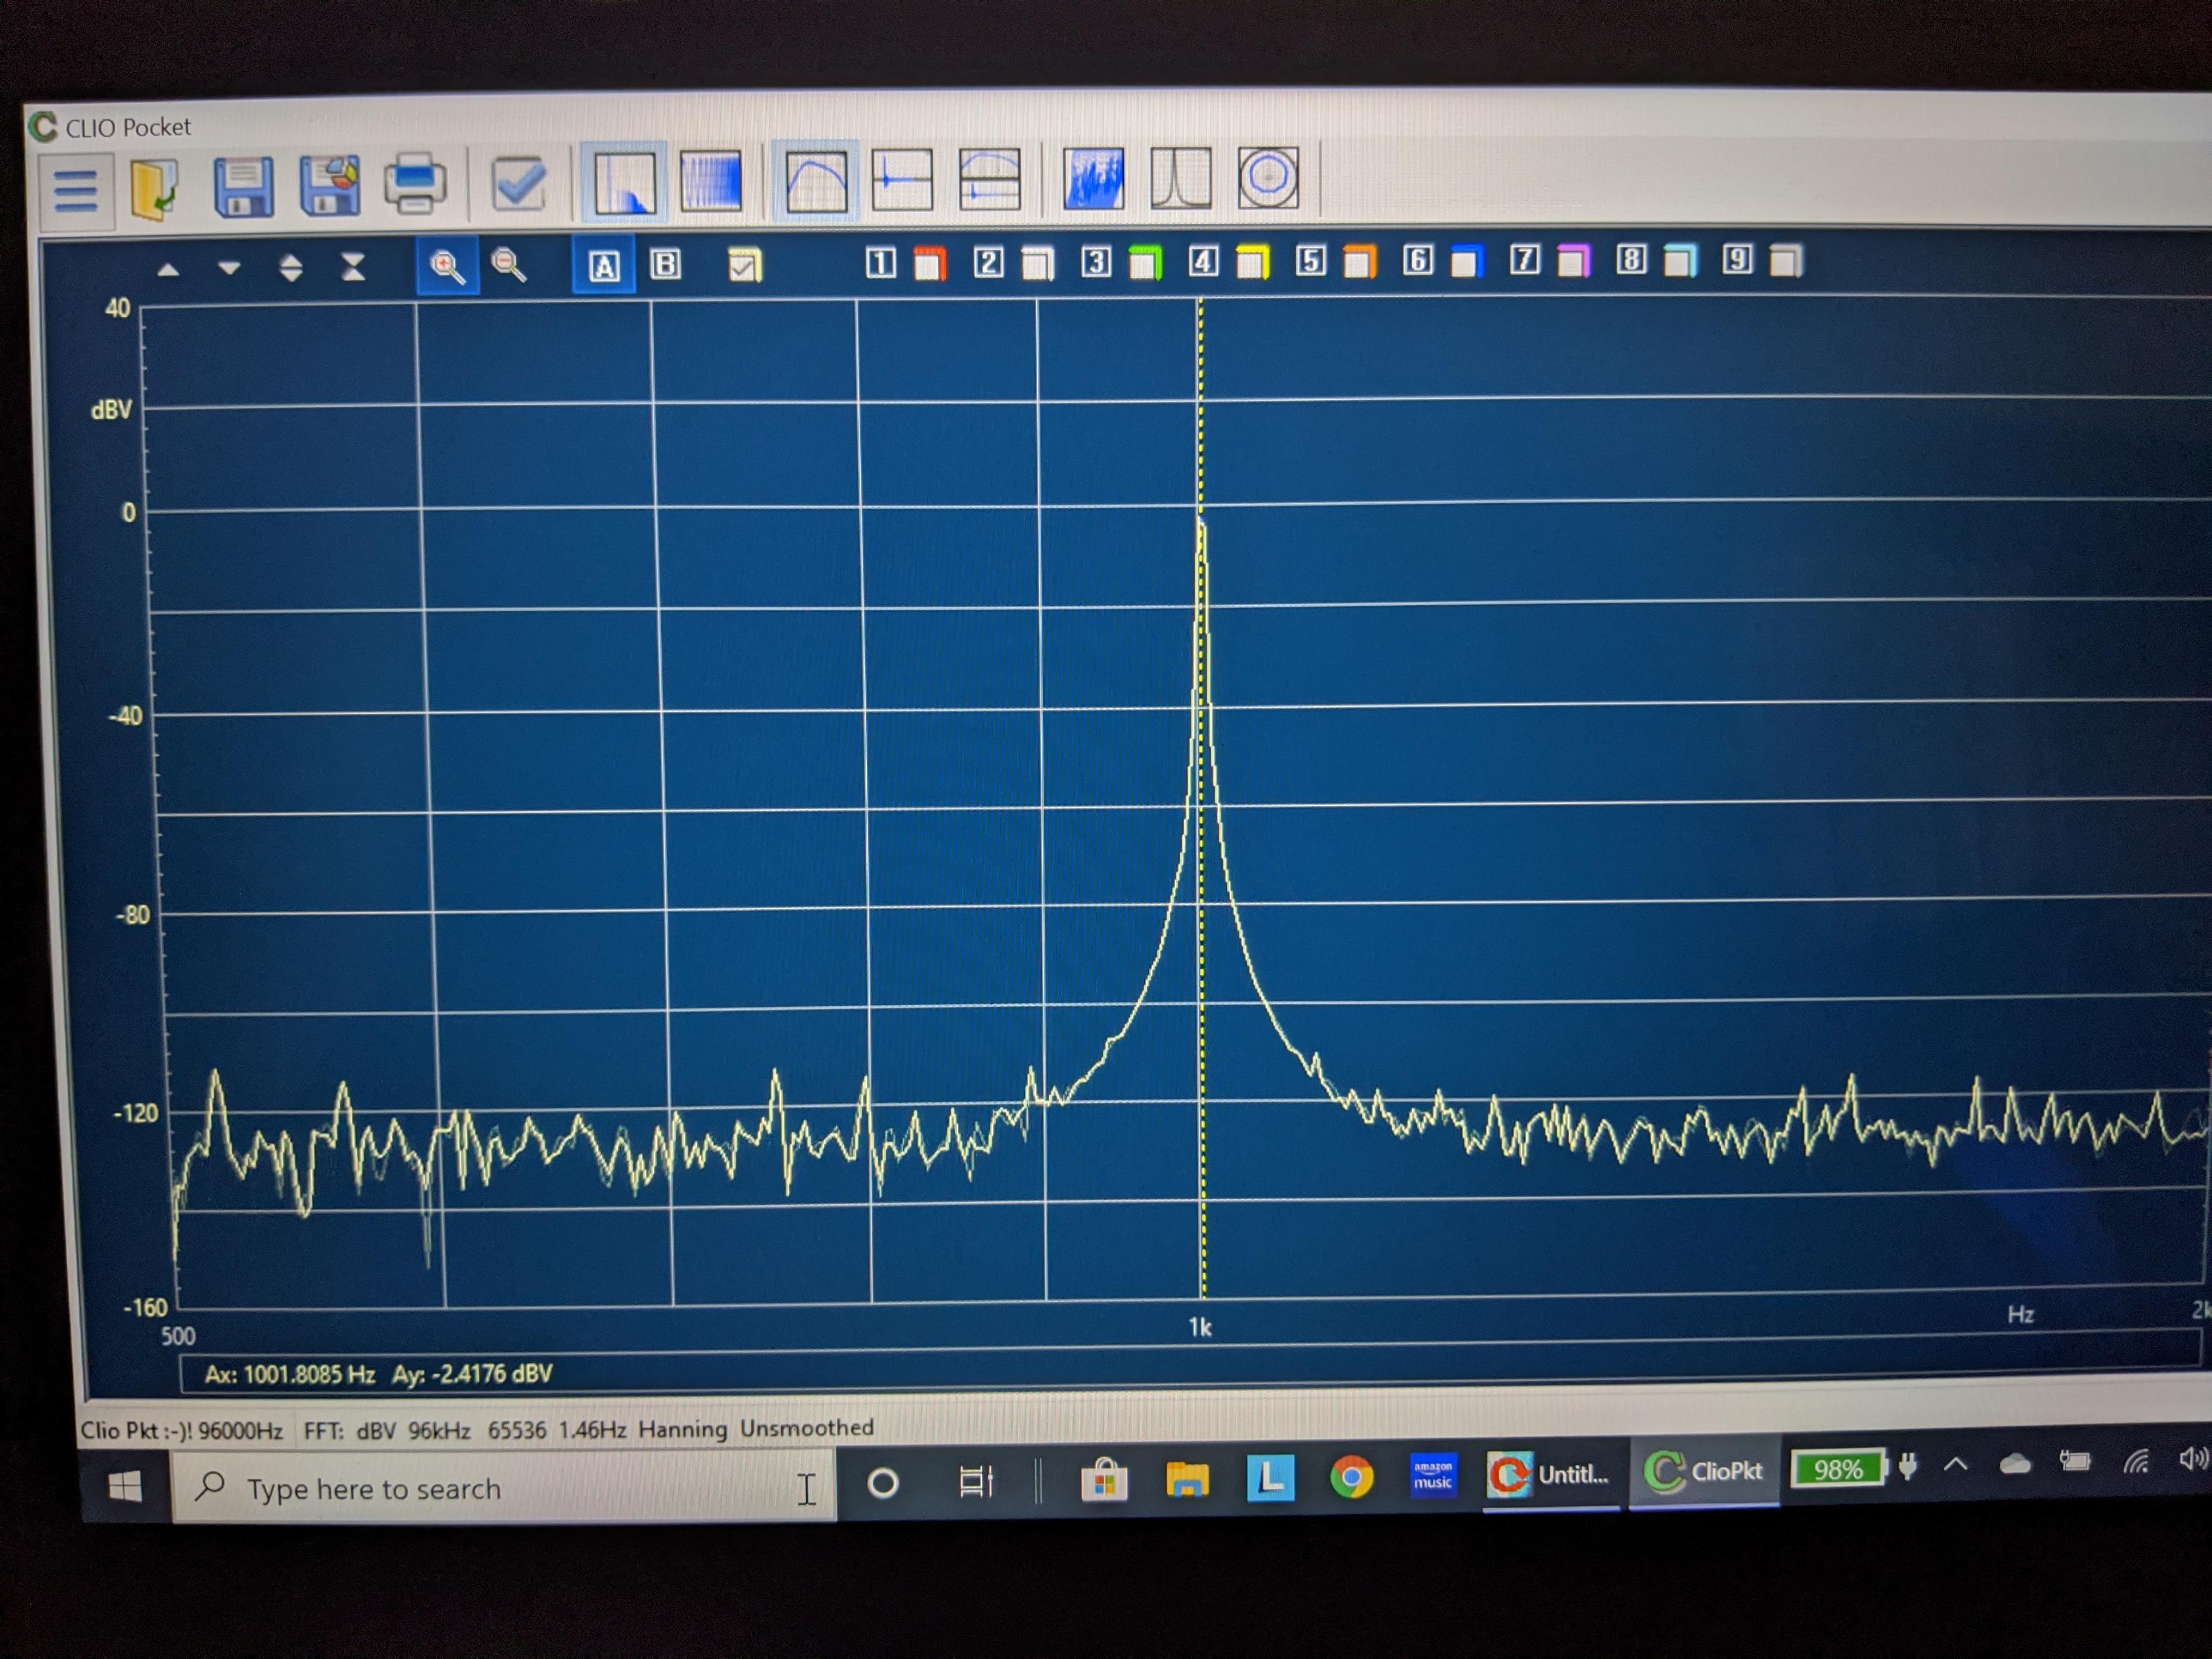This screenshot has width=2212, height=1659.
Task: Toggle green overlay 3 visibility
Action: pyautogui.click(x=1146, y=262)
